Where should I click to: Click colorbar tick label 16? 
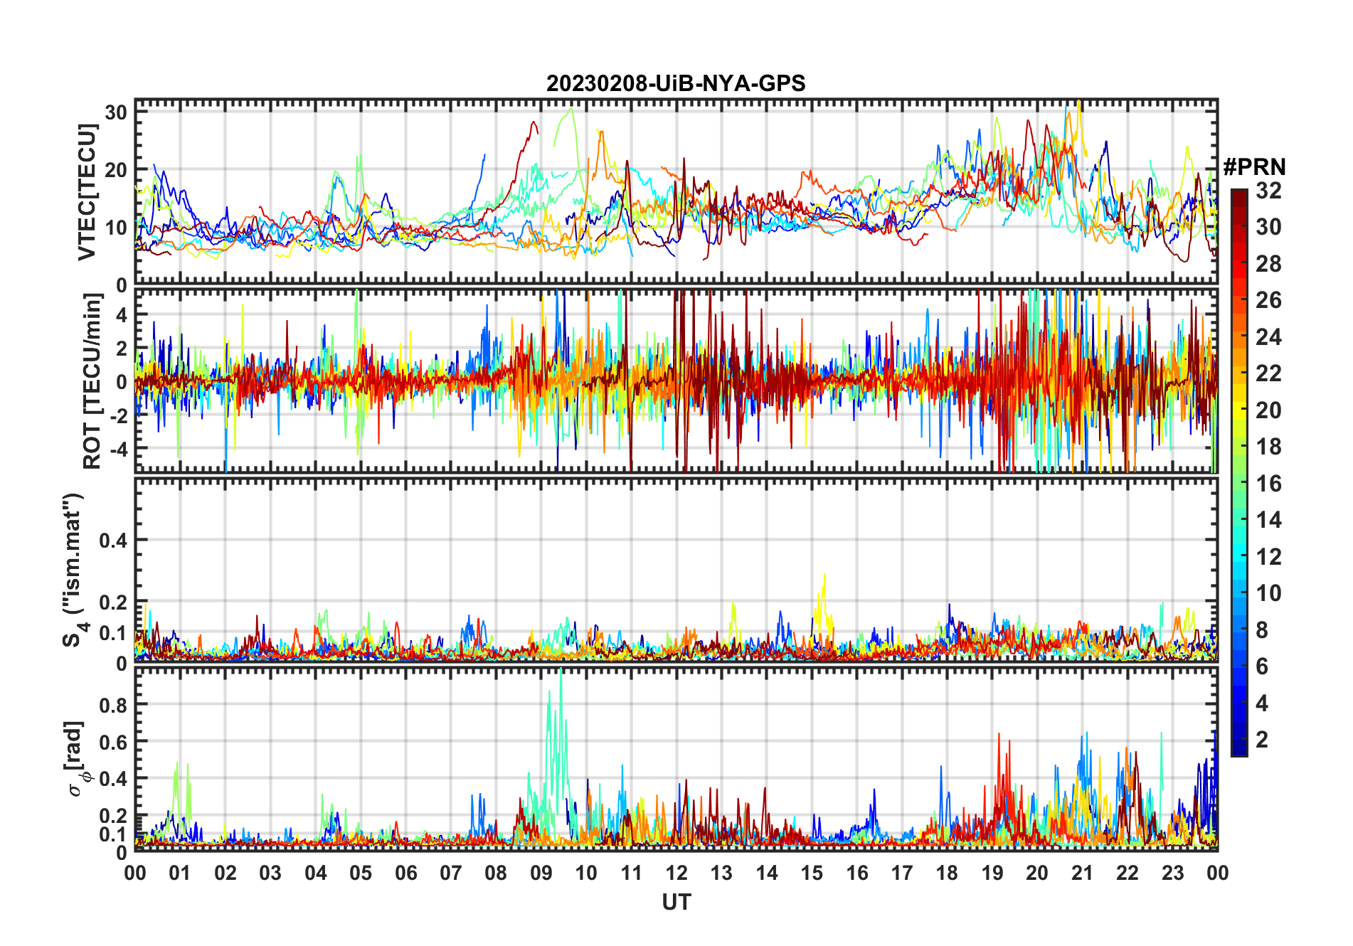click(x=1268, y=484)
